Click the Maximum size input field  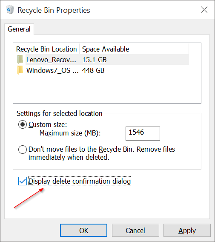pyautogui.click(x=143, y=133)
